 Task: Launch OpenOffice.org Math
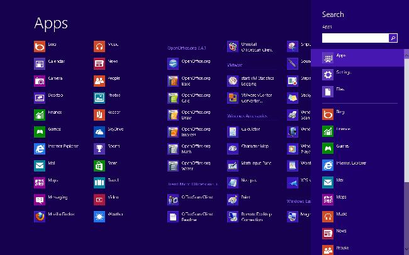tap(173, 149)
